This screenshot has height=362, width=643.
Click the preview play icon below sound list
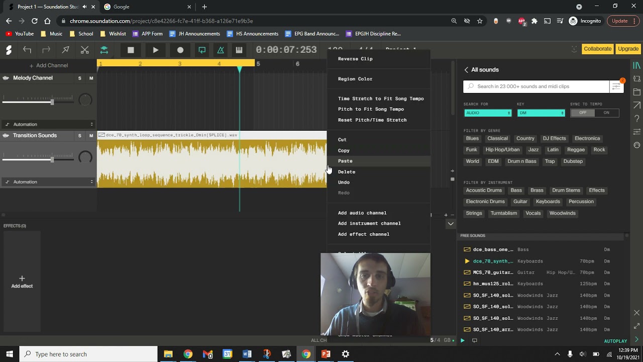(463, 340)
